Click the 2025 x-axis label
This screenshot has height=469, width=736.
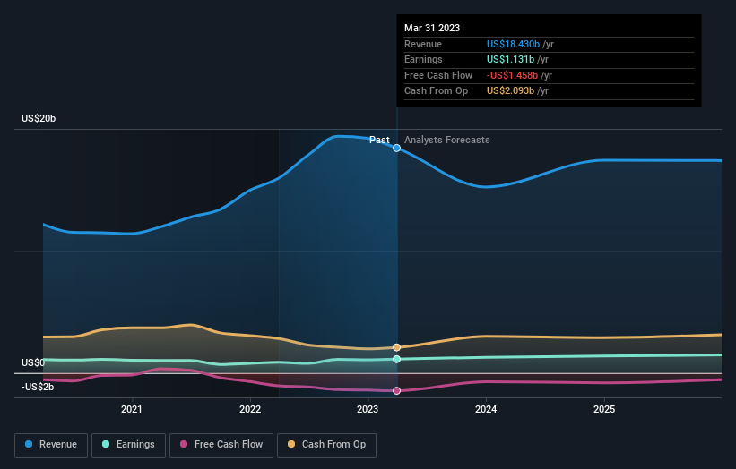point(604,409)
